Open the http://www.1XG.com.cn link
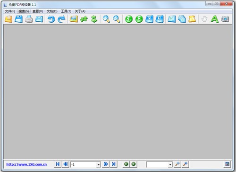This screenshot has width=236, height=172. tap(26, 164)
